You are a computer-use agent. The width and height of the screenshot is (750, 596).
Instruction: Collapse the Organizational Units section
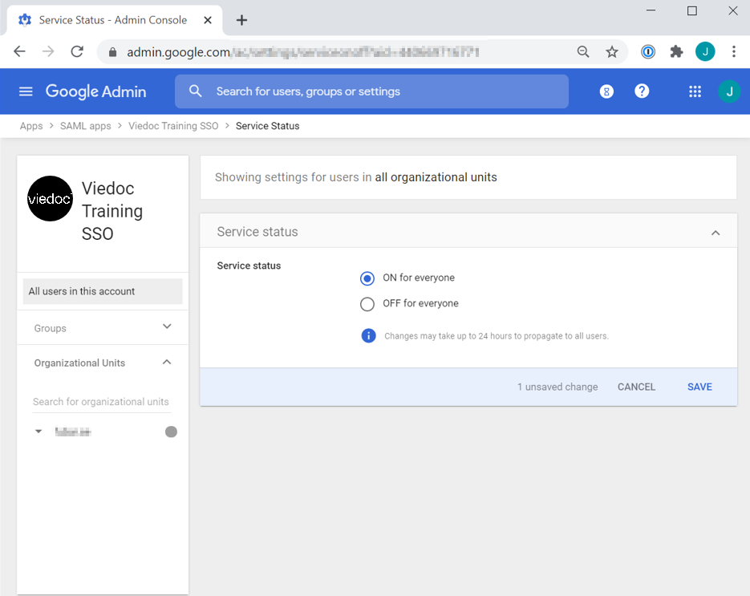pyautogui.click(x=167, y=363)
